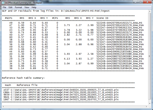The image size is (153, 110).
Task: Click the Notepad icon in title bar
Action: coord(3,3)
